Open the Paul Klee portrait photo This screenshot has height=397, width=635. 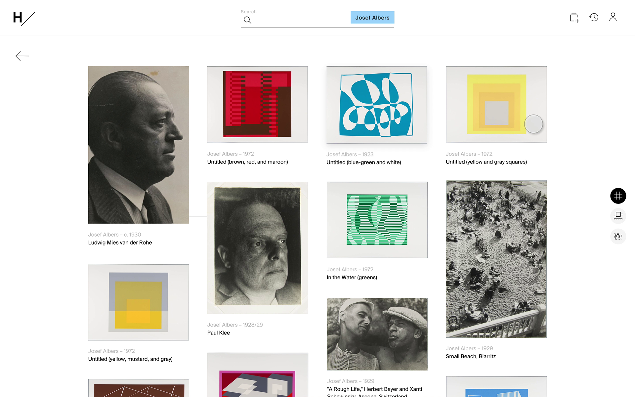click(x=258, y=248)
